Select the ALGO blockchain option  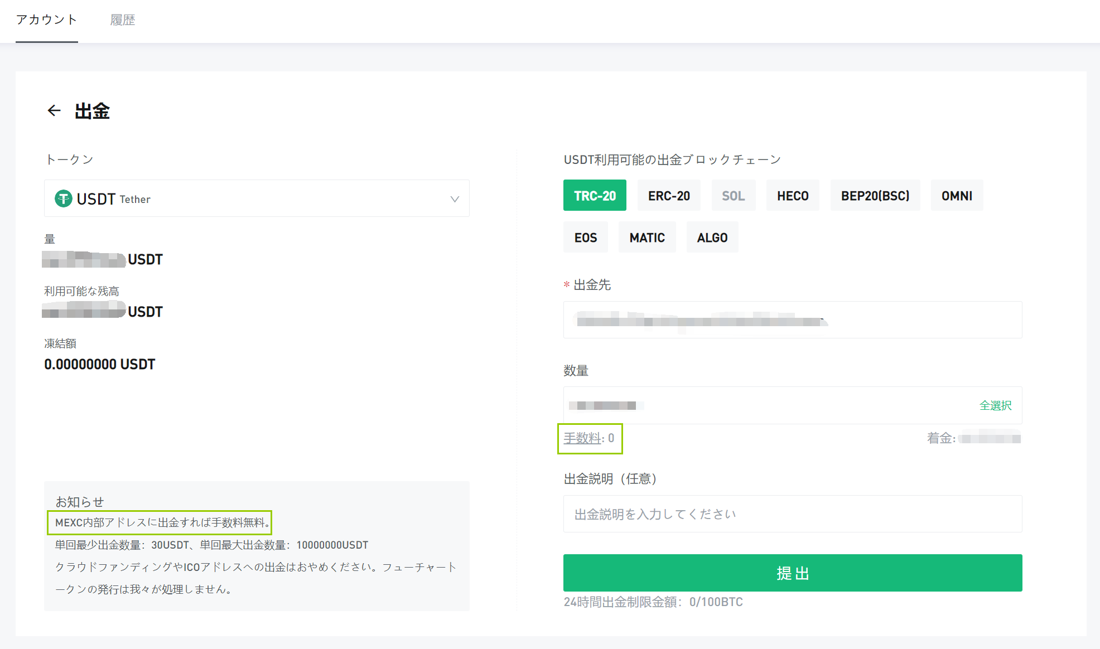[712, 238]
